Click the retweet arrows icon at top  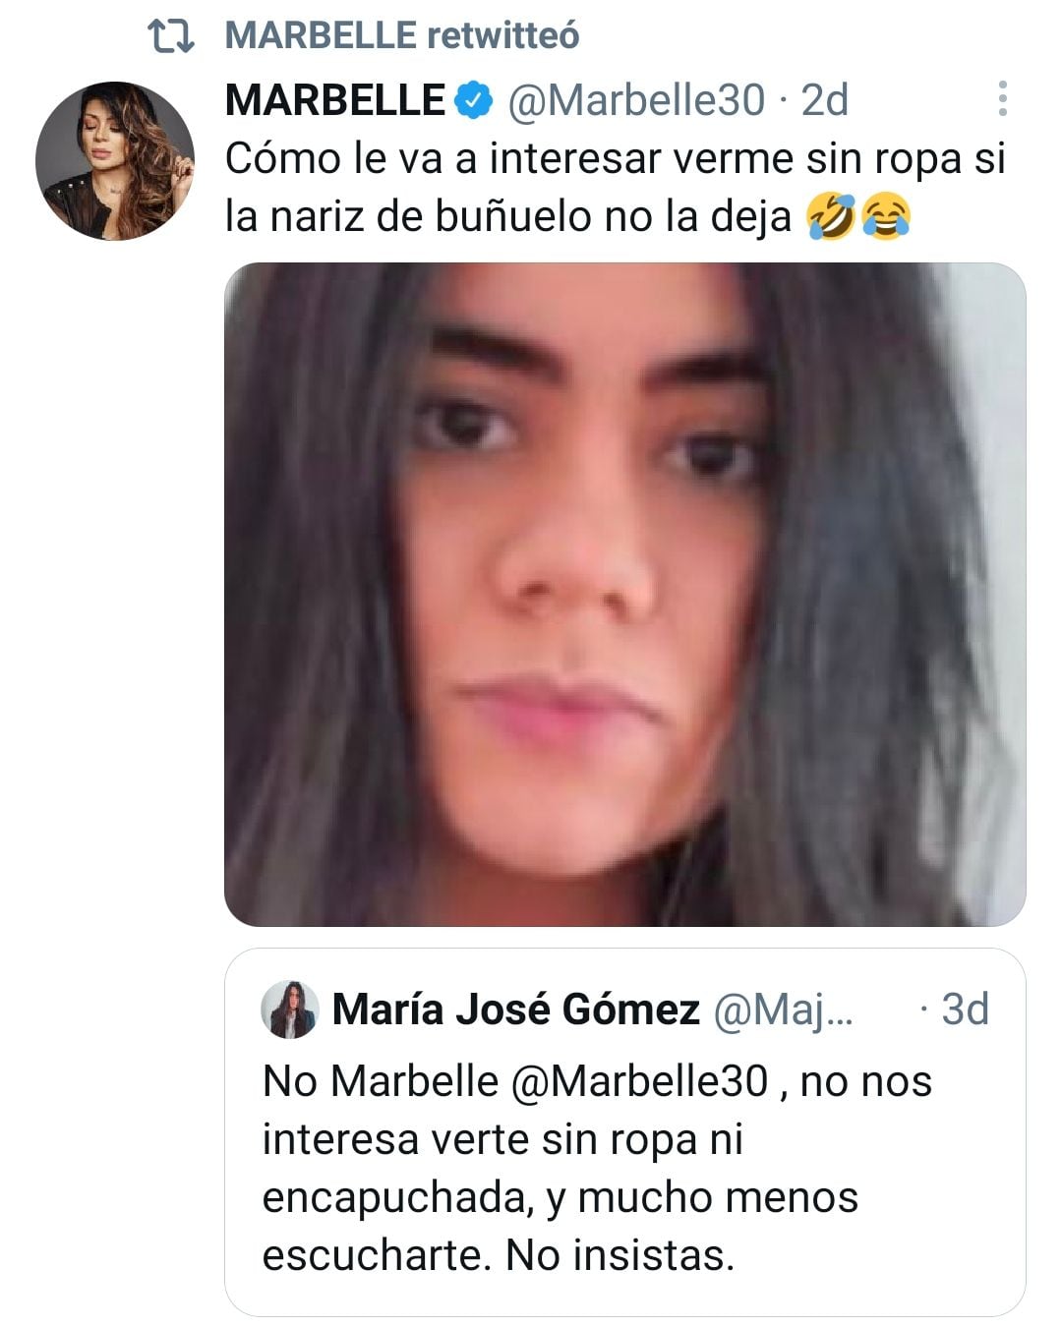pyautogui.click(x=170, y=36)
